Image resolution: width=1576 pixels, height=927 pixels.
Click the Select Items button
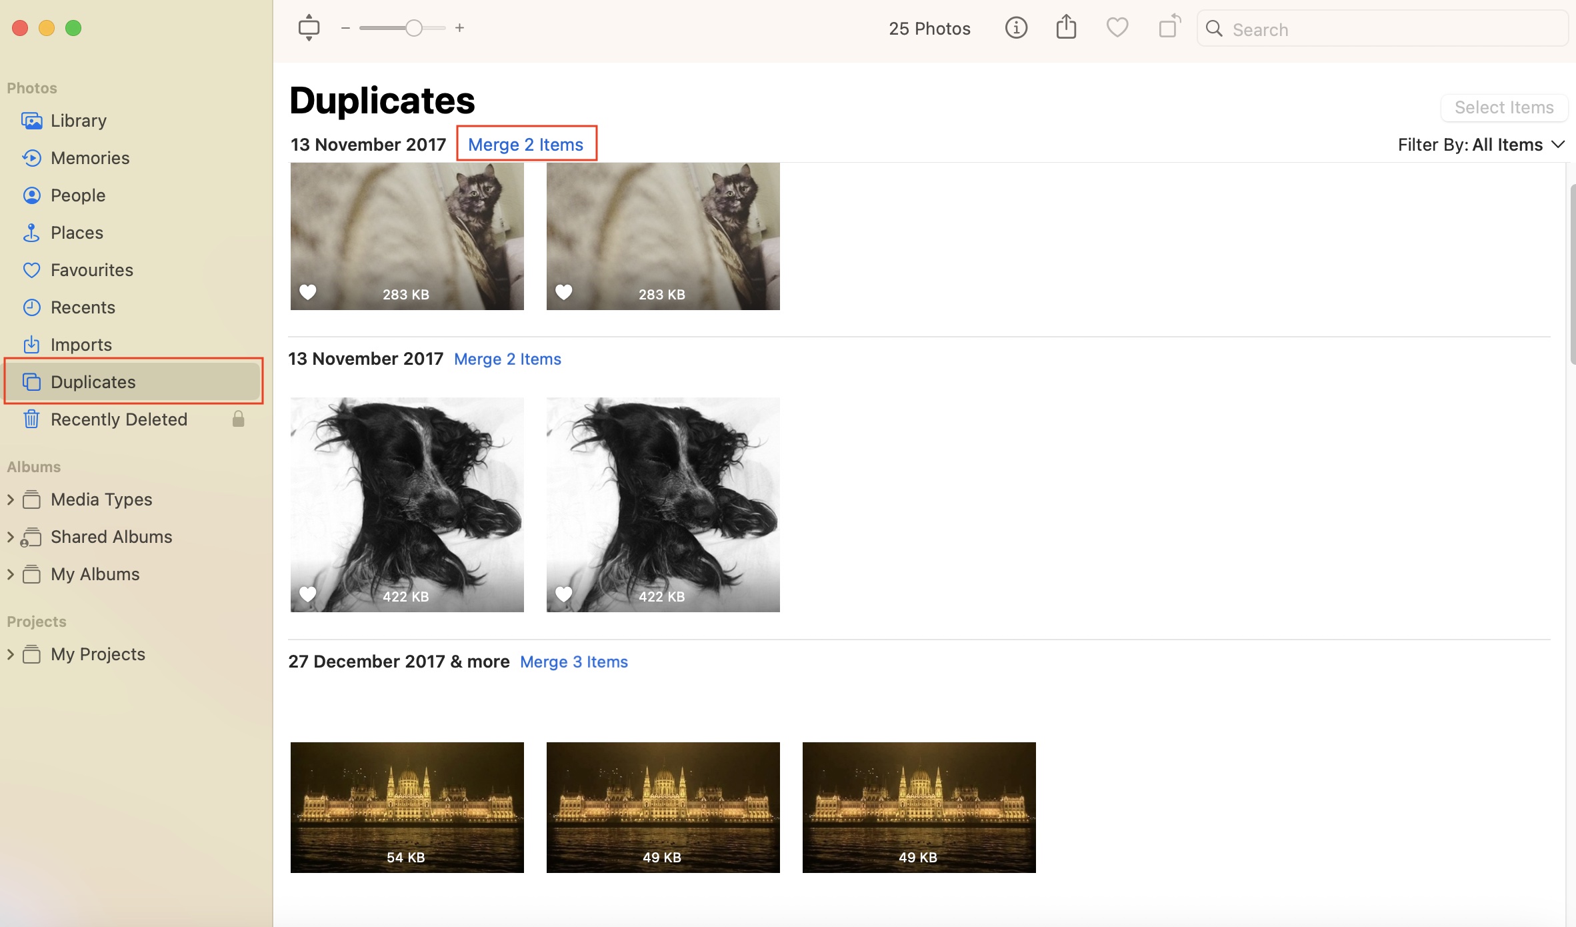1504,107
